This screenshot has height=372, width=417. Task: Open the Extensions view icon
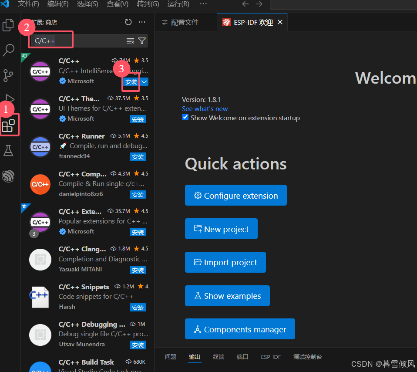pyautogui.click(x=8, y=125)
